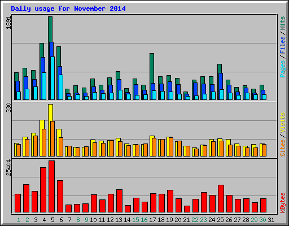Click day label 21 on the x-axis
This screenshot has height=226, width=289.
(186, 220)
